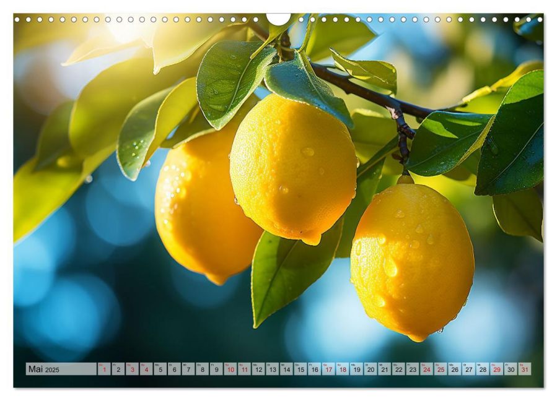Choose day 10 highlighted in red
This screenshot has width=557, height=401.
(x=230, y=369)
